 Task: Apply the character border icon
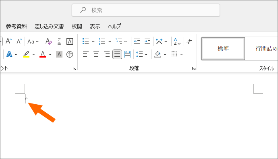pos(69,41)
